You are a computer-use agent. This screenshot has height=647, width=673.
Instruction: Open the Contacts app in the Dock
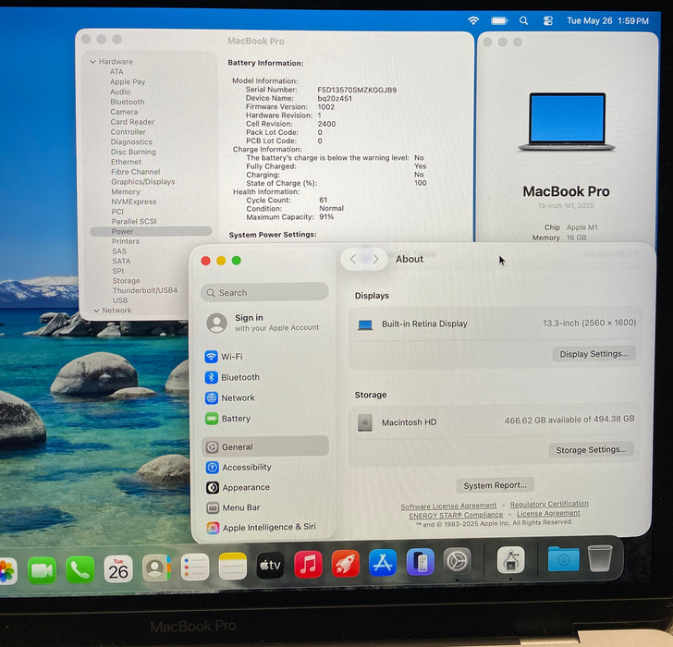pos(156,568)
